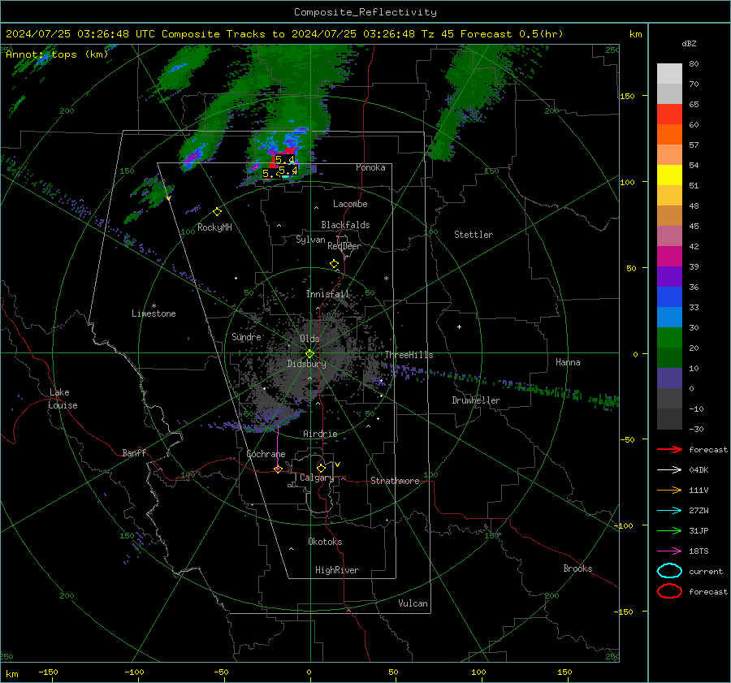
Task: Click the yellow radar-site diamond near Didsbury
Action: click(309, 353)
